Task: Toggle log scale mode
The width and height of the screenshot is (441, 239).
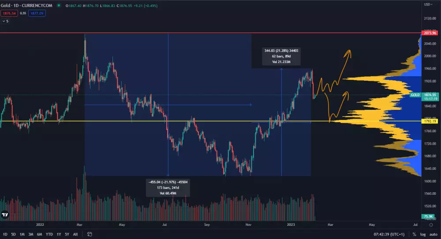Action: coord(422,234)
